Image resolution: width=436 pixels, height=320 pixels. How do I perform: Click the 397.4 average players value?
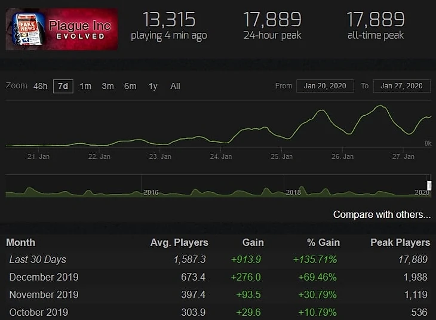pos(194,295)
